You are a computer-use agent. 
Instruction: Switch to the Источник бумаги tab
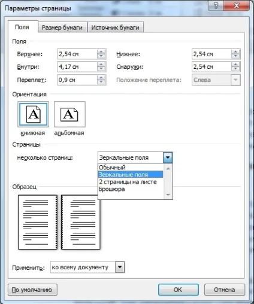tap(116, 28)
